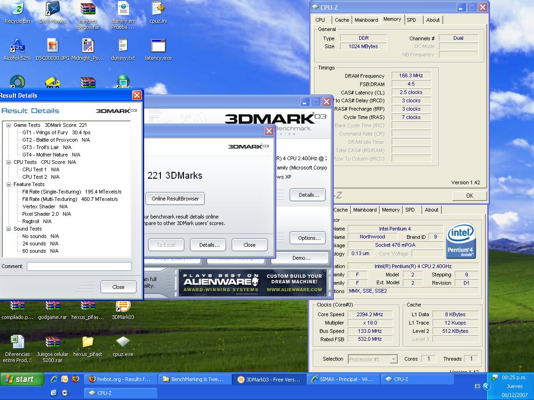Expand hidden system tray icons arrow

(486, 386)
